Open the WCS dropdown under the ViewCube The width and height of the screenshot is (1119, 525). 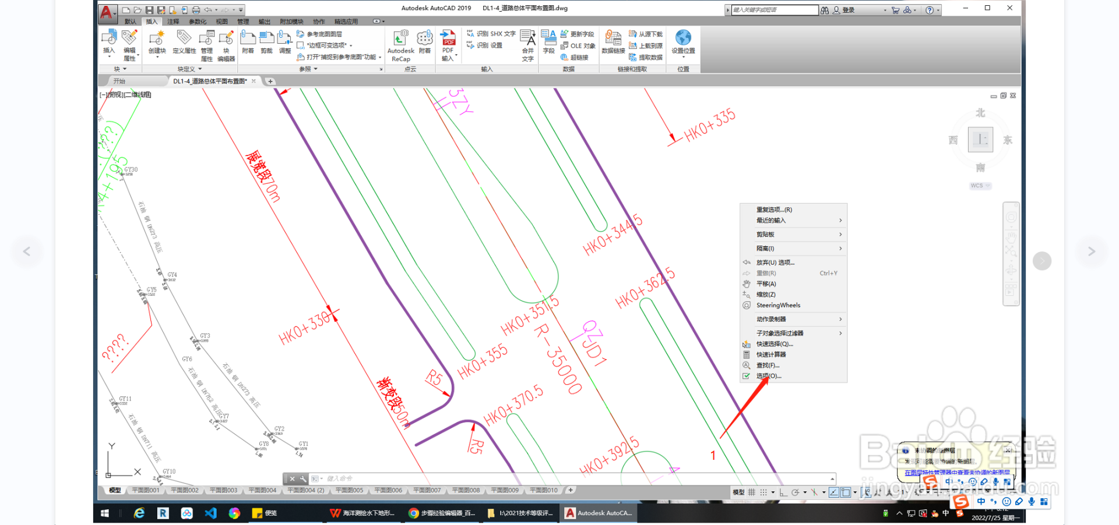[980, 186]
